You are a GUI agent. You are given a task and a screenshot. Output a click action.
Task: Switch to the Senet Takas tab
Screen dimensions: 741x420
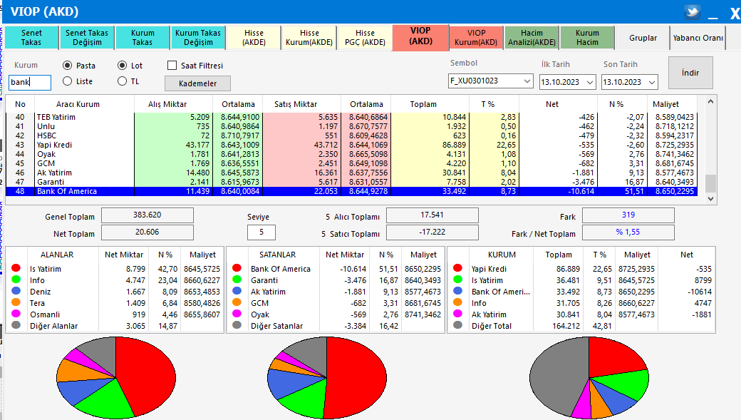coord(31,37)
